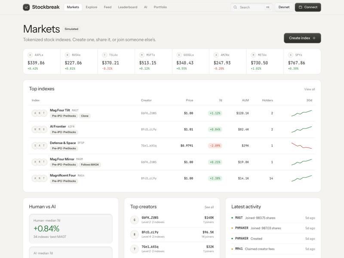The image size is (344, 258).
Task: Click the NVDAx ticker avatar icon
Action: tap(68, 55)
